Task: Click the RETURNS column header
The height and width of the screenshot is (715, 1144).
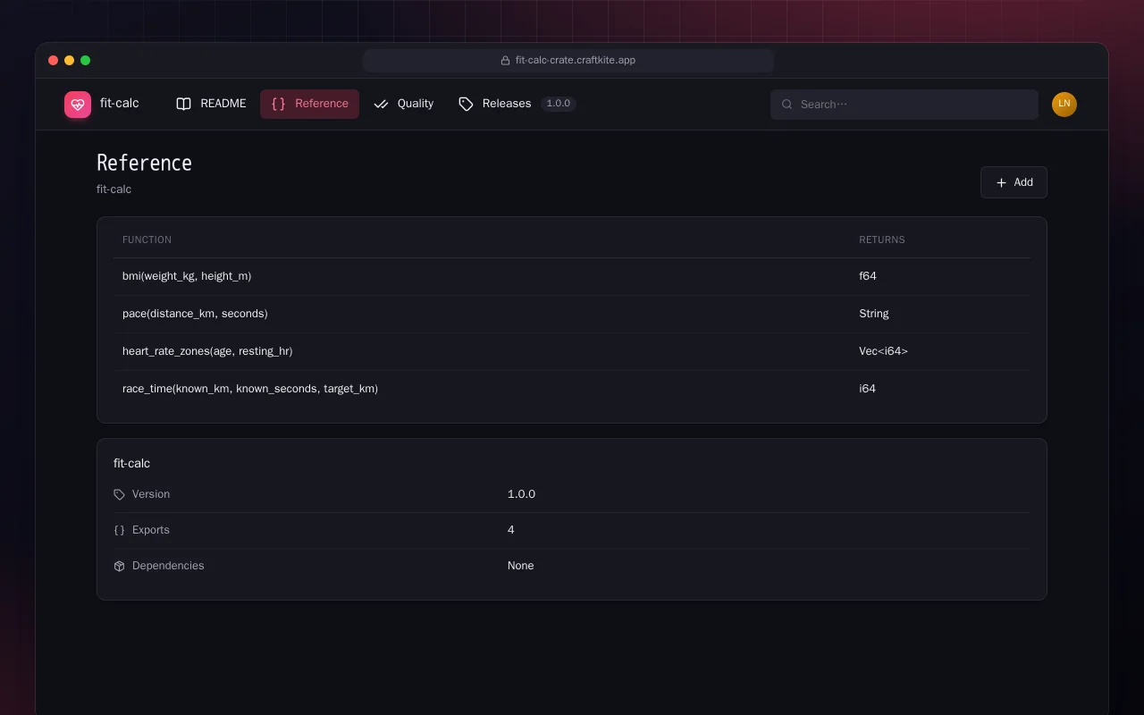Action: (x=882, y=240)
